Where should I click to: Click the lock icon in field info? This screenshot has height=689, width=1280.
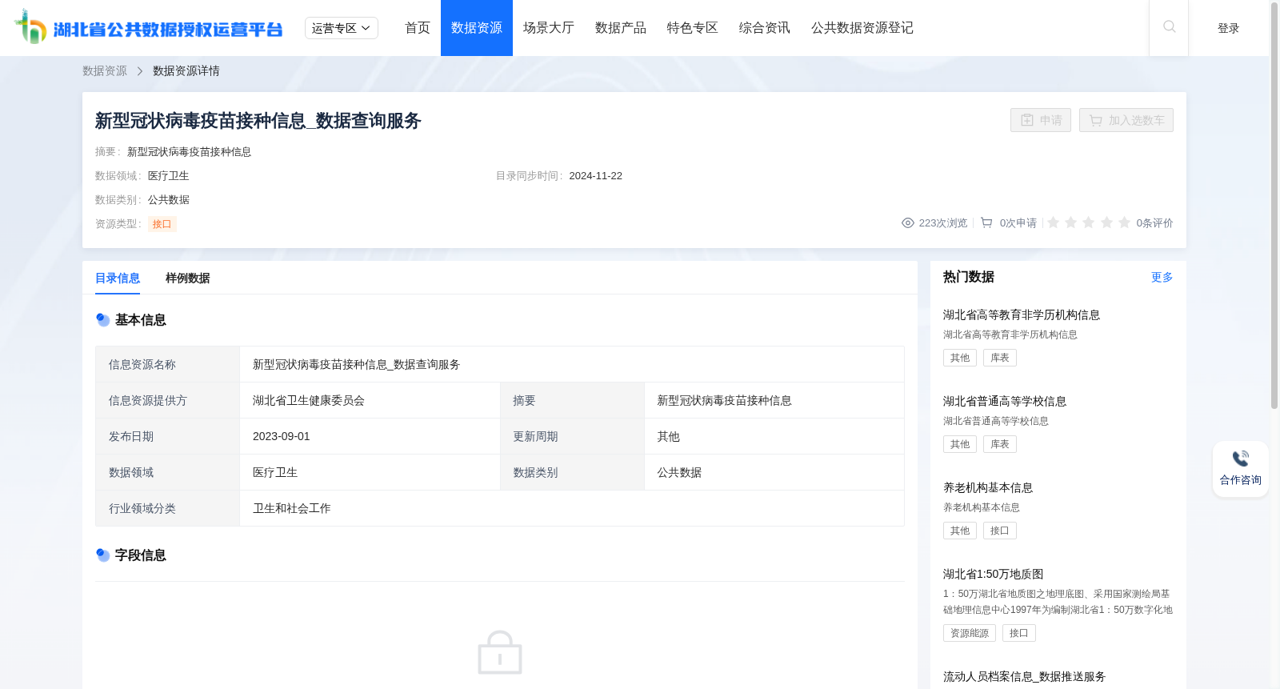pyautogui.click(x=500, y=653)
